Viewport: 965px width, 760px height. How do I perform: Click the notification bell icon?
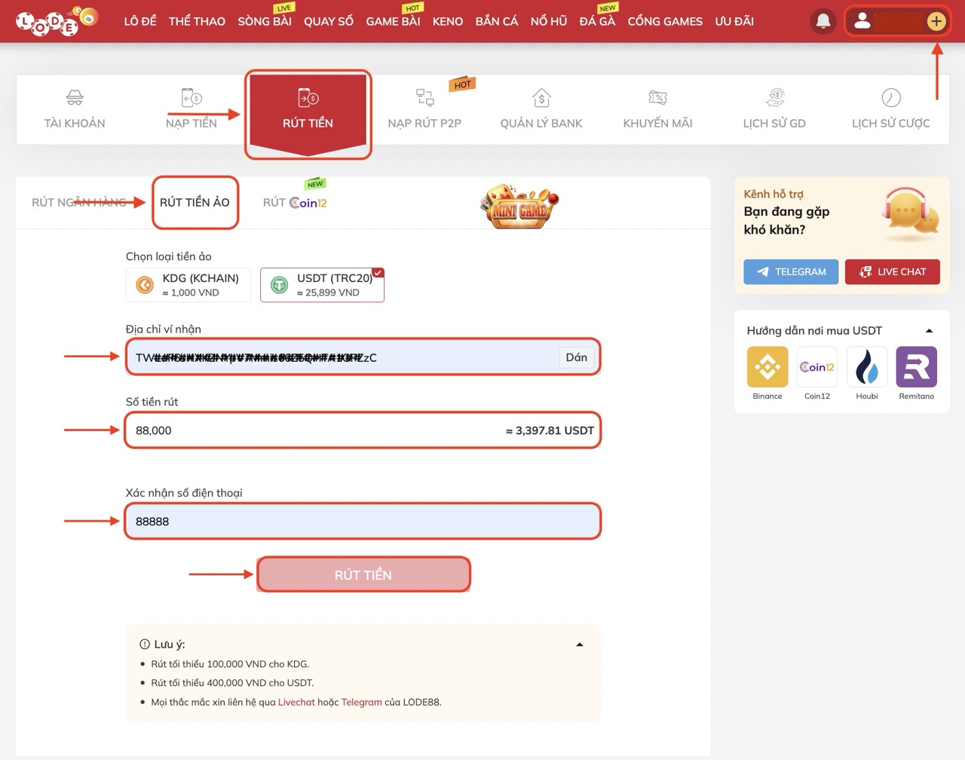(x=823, y=21)
